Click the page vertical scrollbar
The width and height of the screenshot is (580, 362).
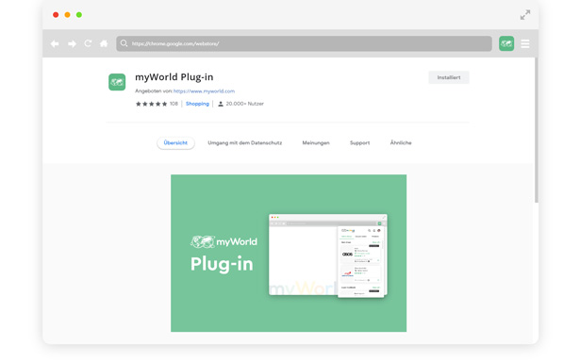(537, 130)
